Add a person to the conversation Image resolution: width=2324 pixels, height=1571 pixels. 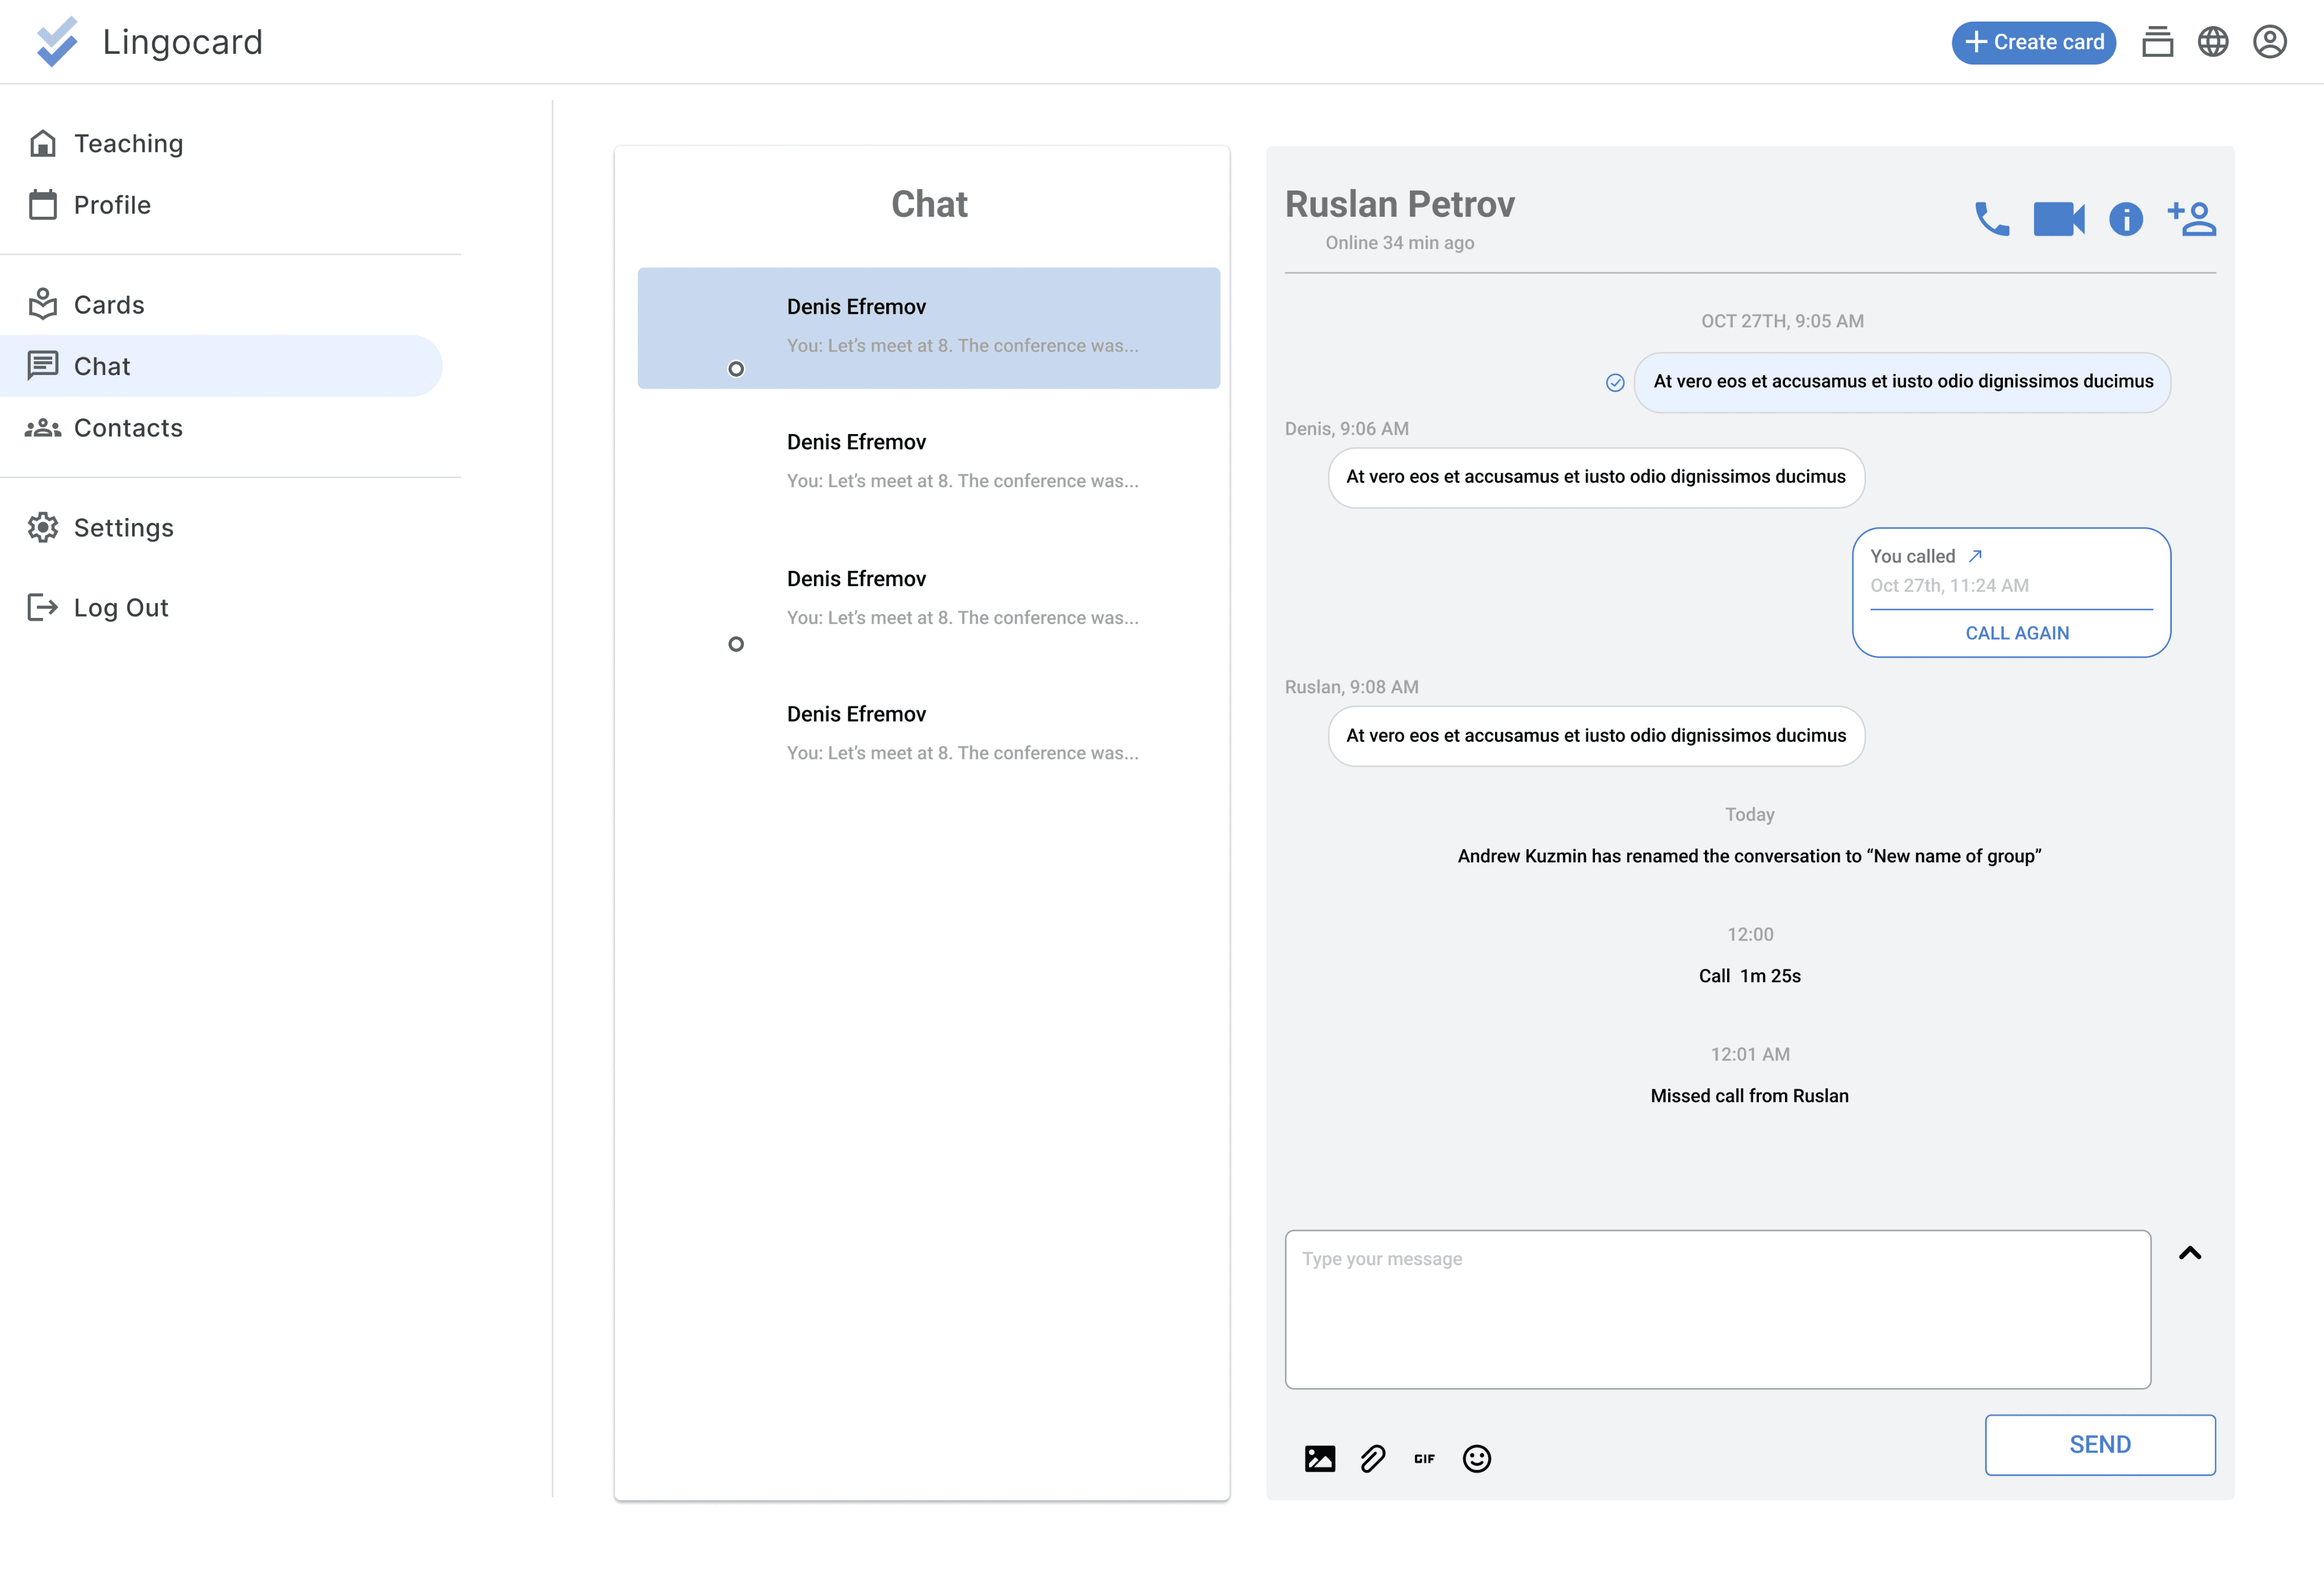[2191, 218]
